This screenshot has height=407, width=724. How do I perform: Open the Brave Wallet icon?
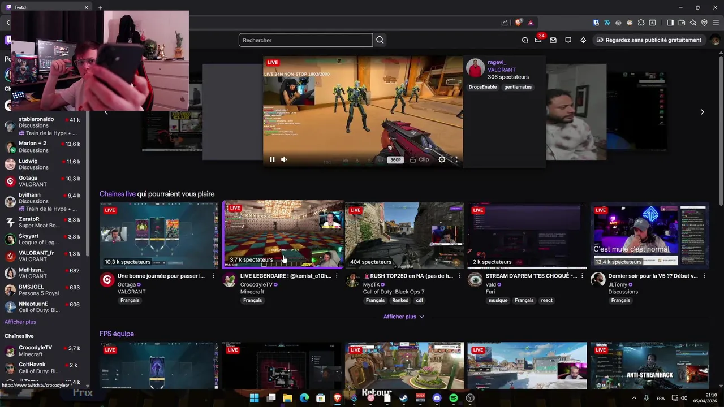(x=682, y=23)
